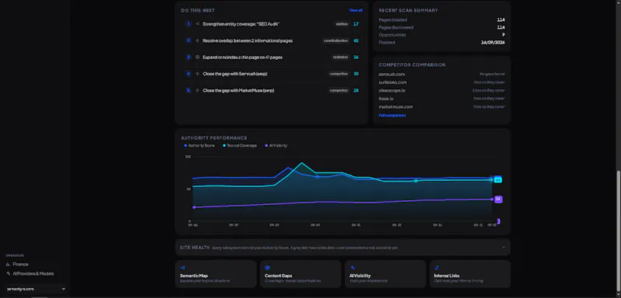
Task: Click the Internal Links card icon
Action: [436, 268]
